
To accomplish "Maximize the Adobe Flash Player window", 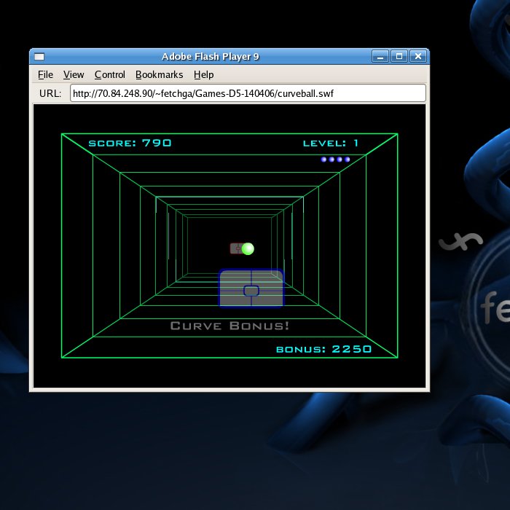I will pyautogui.click(x=399, y=57).
